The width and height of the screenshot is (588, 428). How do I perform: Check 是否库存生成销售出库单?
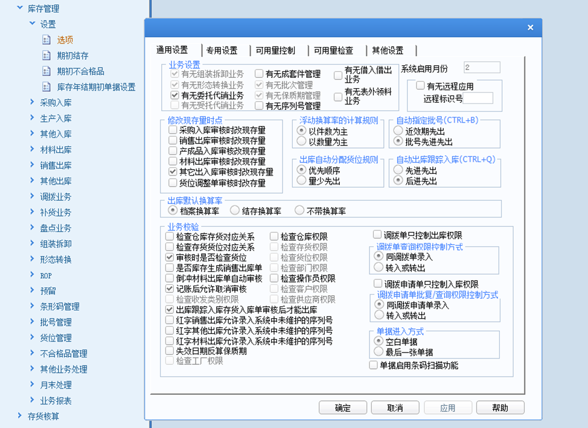click(170, 268)
